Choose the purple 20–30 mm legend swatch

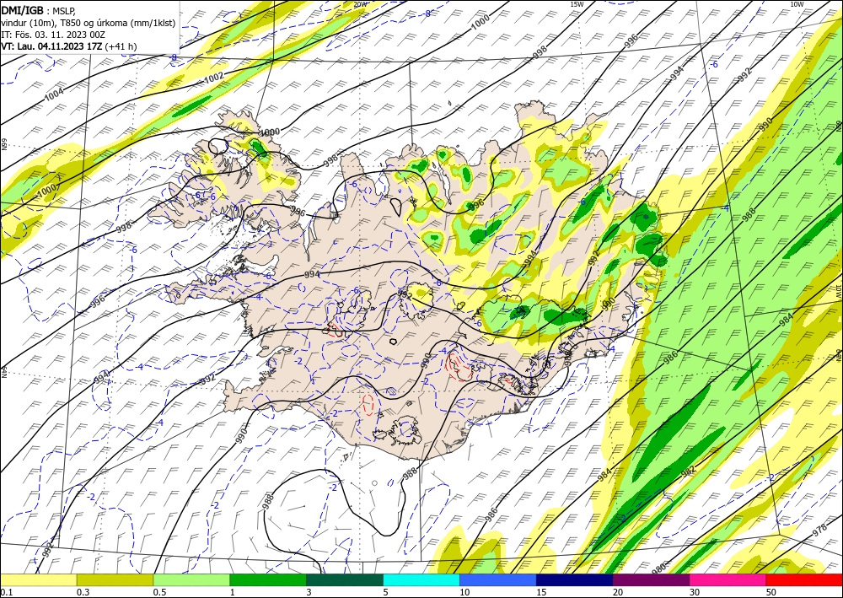651,580
